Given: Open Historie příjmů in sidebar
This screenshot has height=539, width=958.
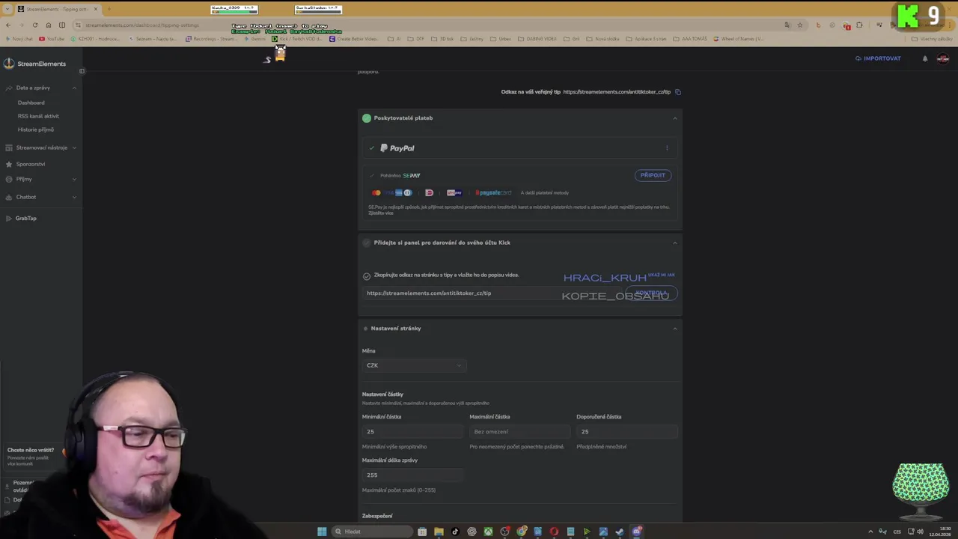Looking at the screenshot, I should tap(36, 130).
